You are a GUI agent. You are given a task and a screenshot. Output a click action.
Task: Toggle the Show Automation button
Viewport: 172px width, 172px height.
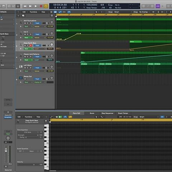pos(60,12)
